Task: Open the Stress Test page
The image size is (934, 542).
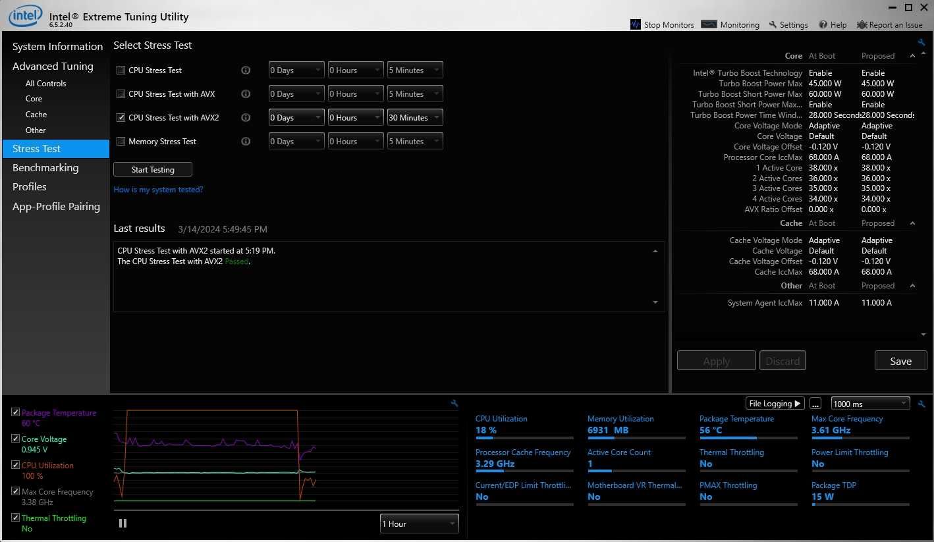Action: (56, 148)
